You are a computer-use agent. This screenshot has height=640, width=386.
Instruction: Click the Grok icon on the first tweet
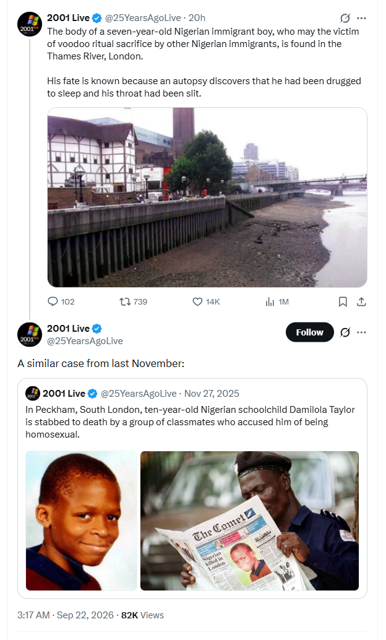(345, 18)
